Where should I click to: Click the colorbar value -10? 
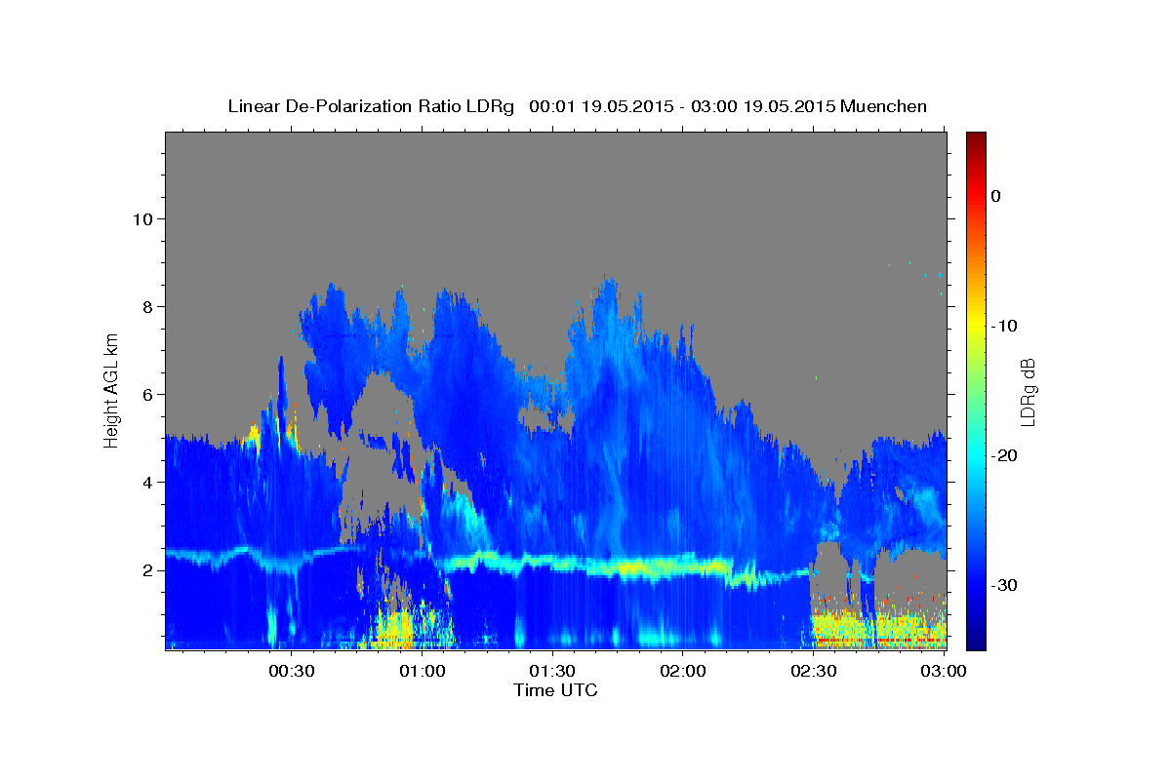point(1005,326)
